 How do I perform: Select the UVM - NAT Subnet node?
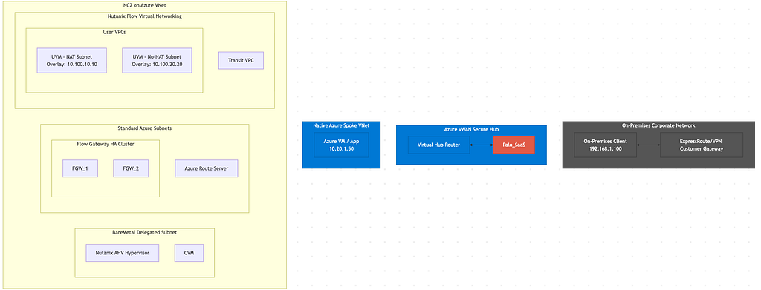(x=72, y=60)
